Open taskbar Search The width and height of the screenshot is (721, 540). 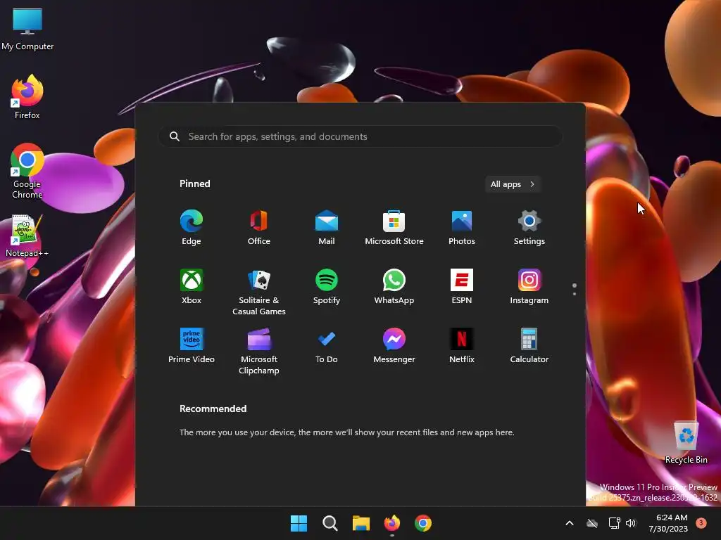coord(330,523)
